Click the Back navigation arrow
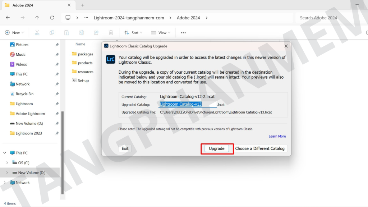Image resolution: width=368 pixels, height=207 pixels. pyautogui.click(x=8, y=18)
